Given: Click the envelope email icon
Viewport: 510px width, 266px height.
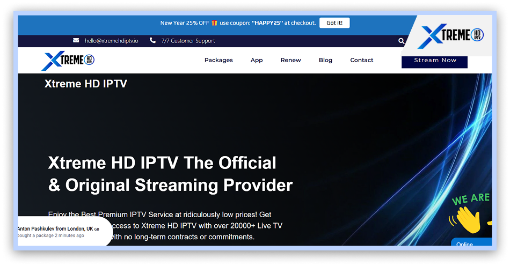Looking at the screenshot, I should [x=76, y=41].
